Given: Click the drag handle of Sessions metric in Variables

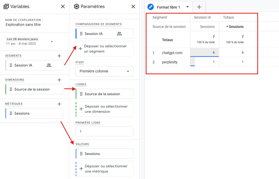Looking at the screenshot, I should coord(11,113).
